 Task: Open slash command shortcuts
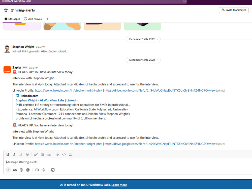(53, 170)
